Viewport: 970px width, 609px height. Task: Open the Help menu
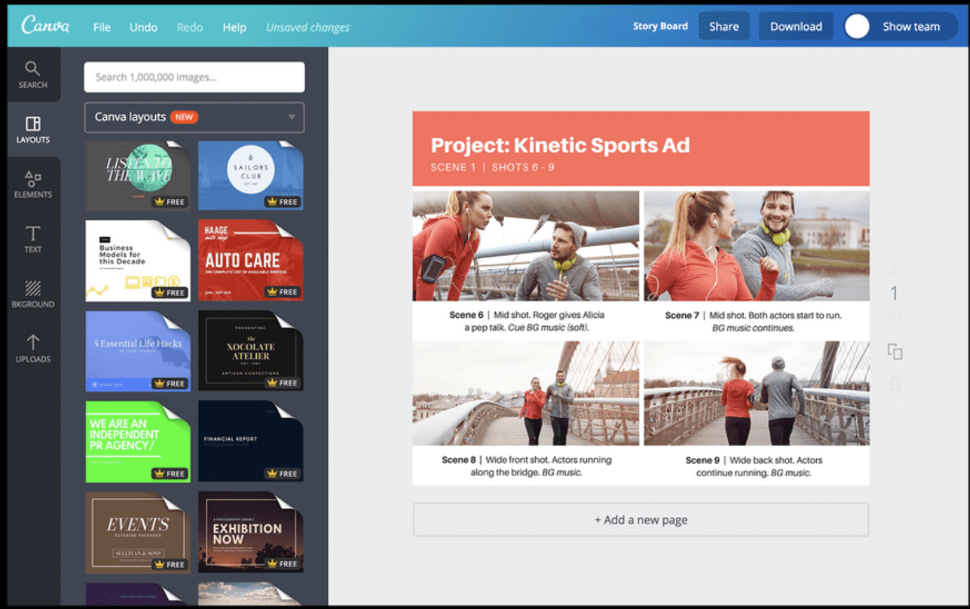point(235,27)
